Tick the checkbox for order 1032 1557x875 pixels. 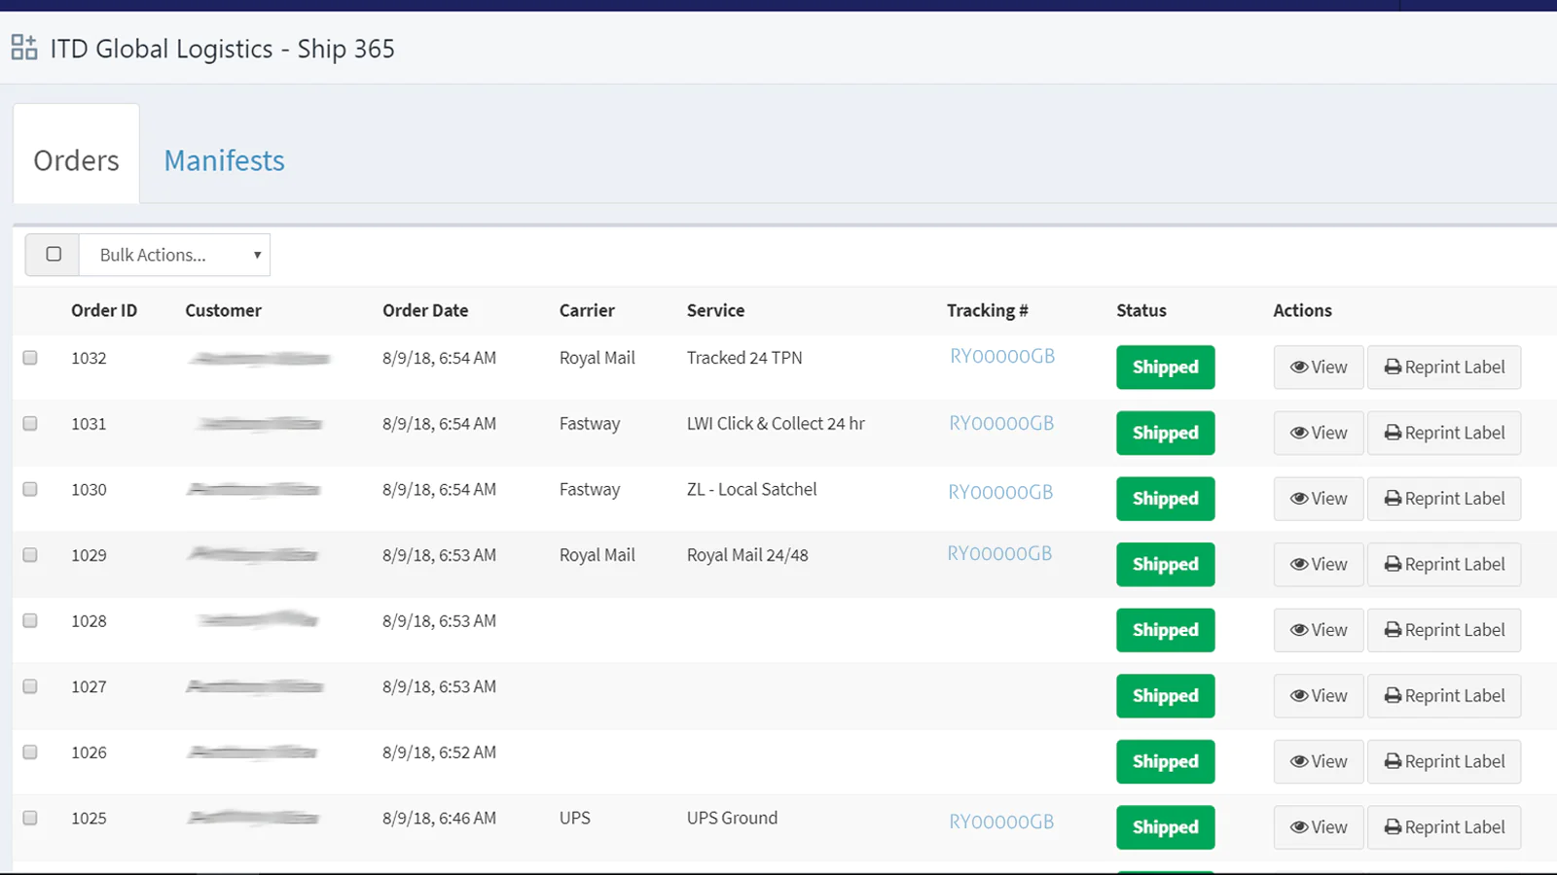tap(30, 358)
